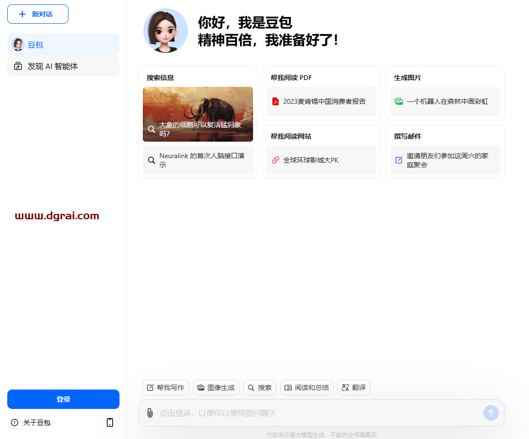The height and width of the screenshot is (439, 529).
Task: Click the paperclip attachment icon
Action: pyautogui.click(x=150, y=413)
